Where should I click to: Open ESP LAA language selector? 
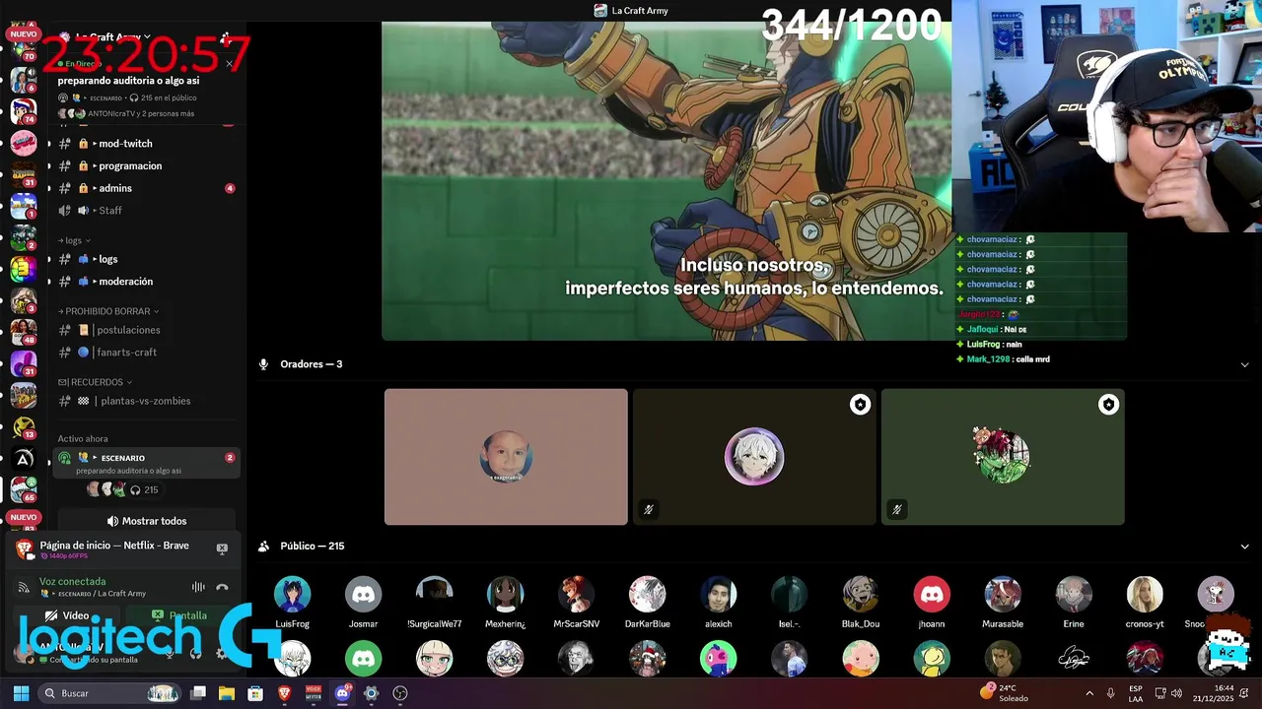coord(1136,693)
